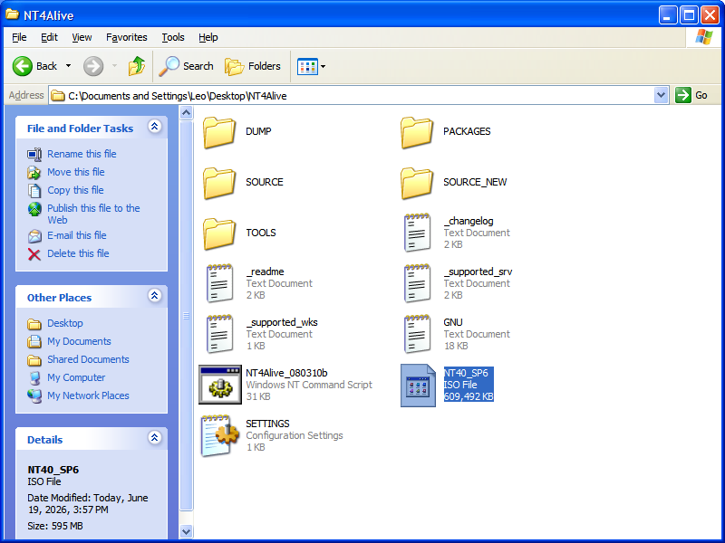
Task: Select the SOURCE_NEW folder icon
Action: [x=417, y=184]
